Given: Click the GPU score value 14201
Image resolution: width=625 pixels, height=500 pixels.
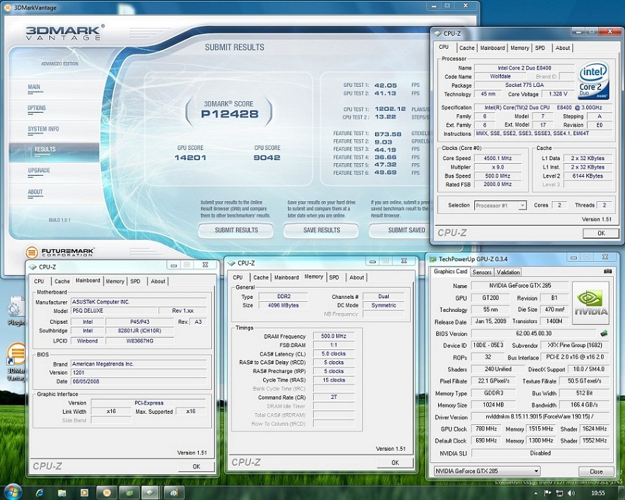Looking at the screenshot, I should click(191, 157).
